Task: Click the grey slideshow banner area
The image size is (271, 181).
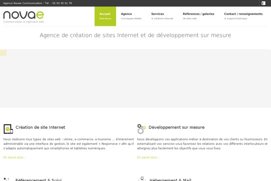Action: [135, 78]
